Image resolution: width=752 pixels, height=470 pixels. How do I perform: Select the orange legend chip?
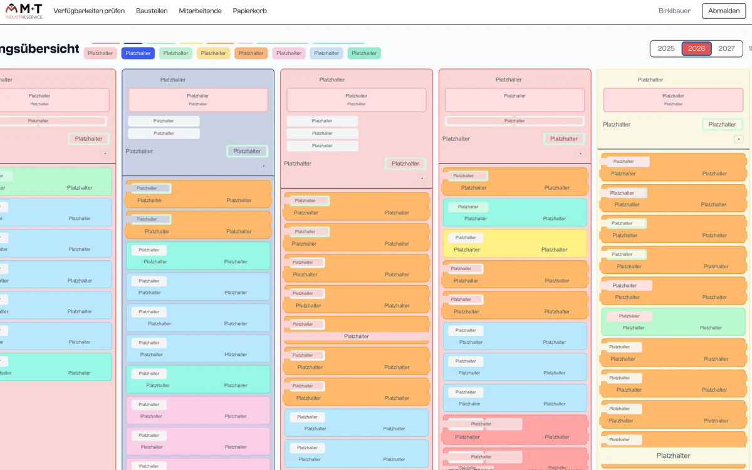[x=251, y=53]
